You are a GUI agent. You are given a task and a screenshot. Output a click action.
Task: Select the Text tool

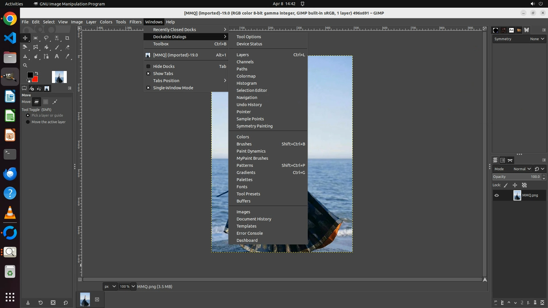click(x=57, y=56)
